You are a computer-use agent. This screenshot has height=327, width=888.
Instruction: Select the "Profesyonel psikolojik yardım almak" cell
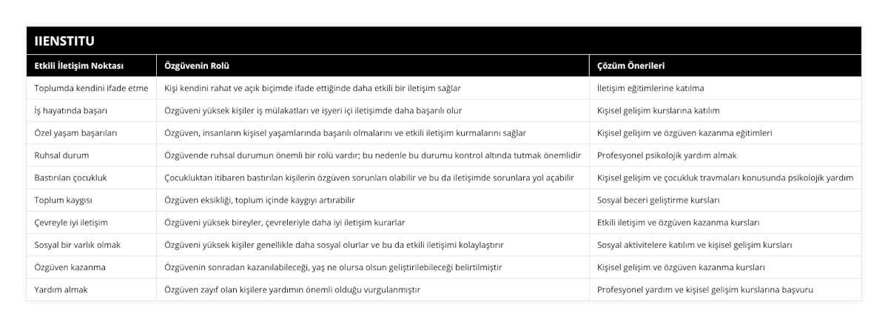(667, 155)
